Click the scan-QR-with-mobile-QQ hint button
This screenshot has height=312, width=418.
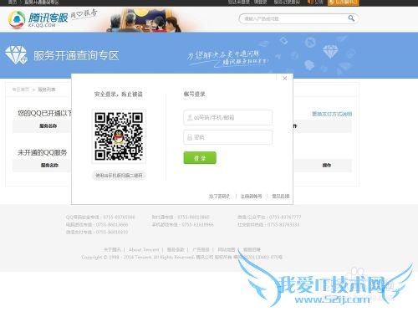click(119, 176)
